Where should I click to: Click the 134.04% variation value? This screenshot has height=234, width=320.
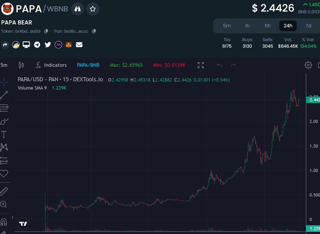point(308,46)
